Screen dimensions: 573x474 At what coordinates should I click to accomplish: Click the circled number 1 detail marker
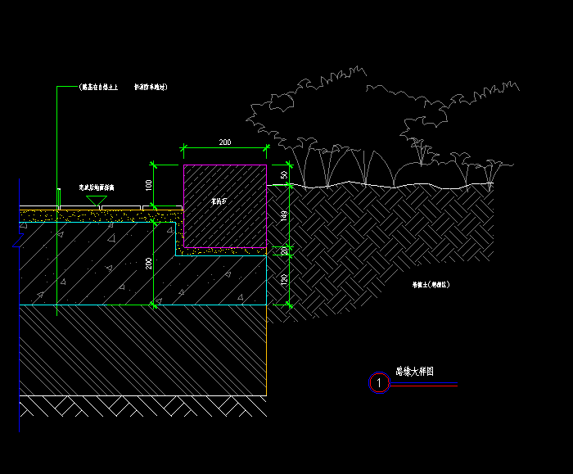(379, 382)
